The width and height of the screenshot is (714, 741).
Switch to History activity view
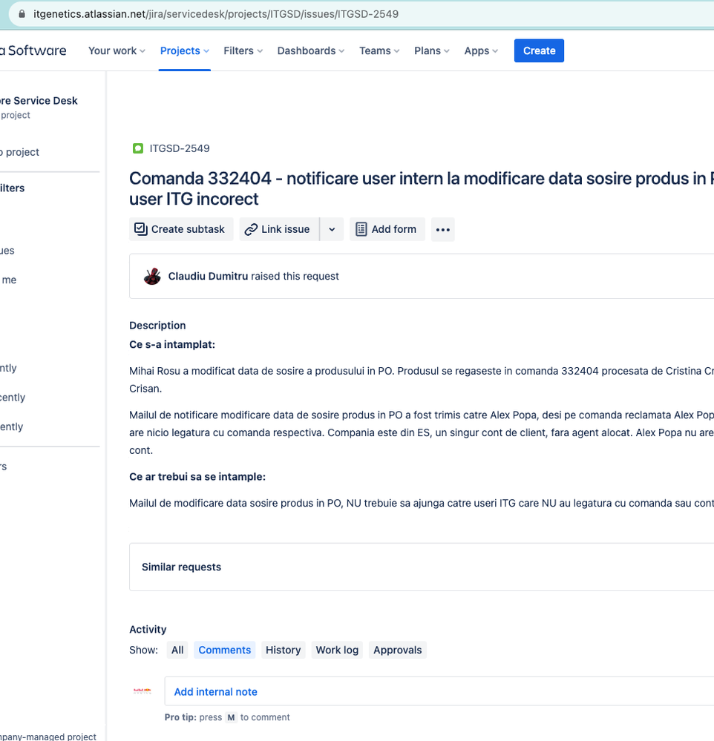tap(284, 650)
